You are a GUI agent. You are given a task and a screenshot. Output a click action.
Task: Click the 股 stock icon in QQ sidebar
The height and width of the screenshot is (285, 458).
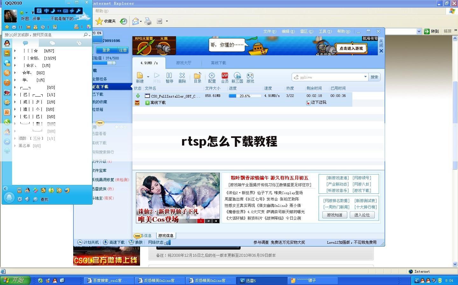(x=7, y=112)
